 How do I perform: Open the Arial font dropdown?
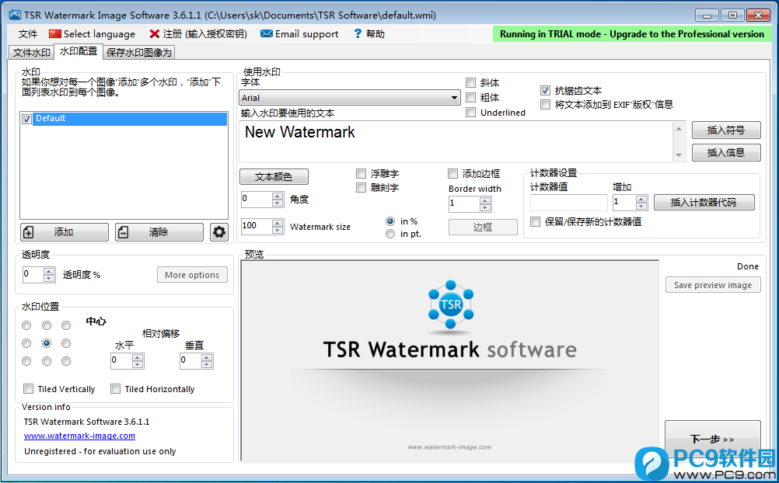click(x=351, y=98)
